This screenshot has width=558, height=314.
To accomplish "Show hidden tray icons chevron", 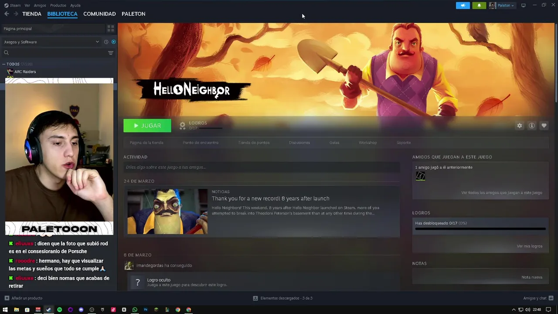I will [x=514, y=310].
